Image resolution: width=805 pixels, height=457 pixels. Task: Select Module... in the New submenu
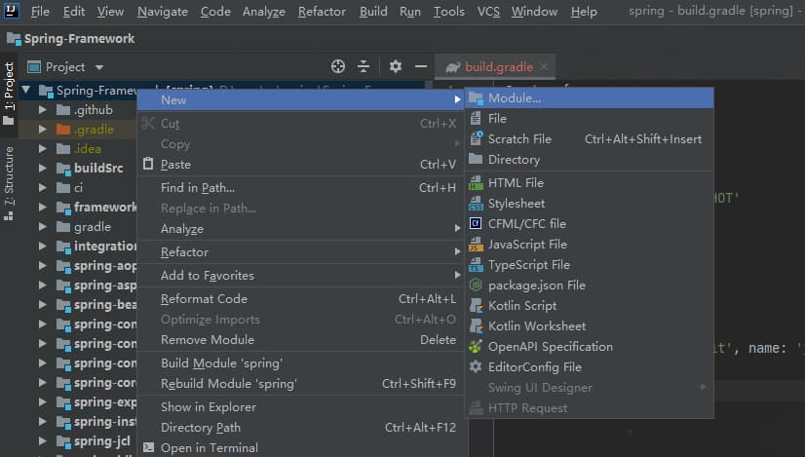pos(589,98)
